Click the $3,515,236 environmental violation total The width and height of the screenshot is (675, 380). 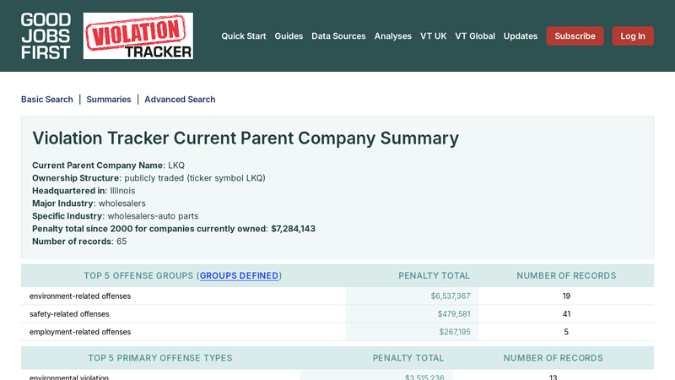click(x=424, y=377)
